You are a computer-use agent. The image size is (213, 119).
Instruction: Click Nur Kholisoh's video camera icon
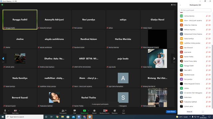[x=209, y=48]
